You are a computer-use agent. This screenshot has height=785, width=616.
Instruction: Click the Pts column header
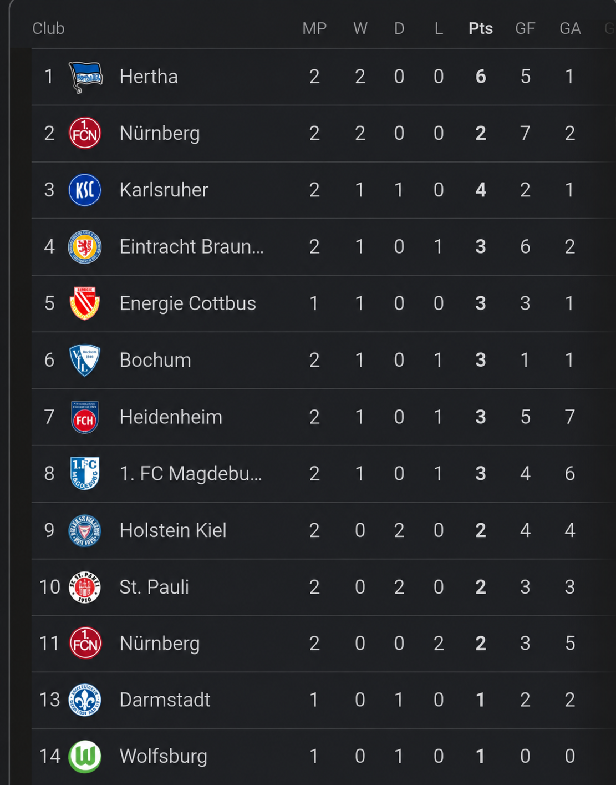(x=481, y=28)
